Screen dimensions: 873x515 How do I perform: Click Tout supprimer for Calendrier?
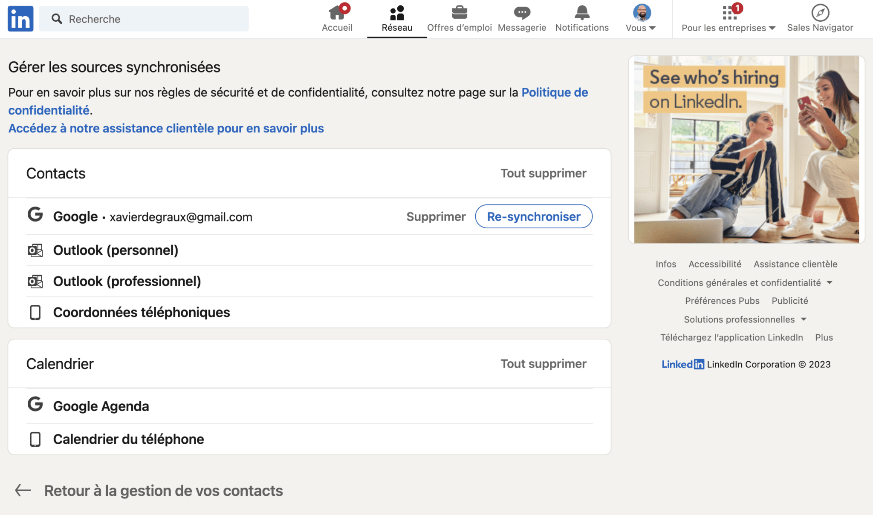(x=543, y=364)
